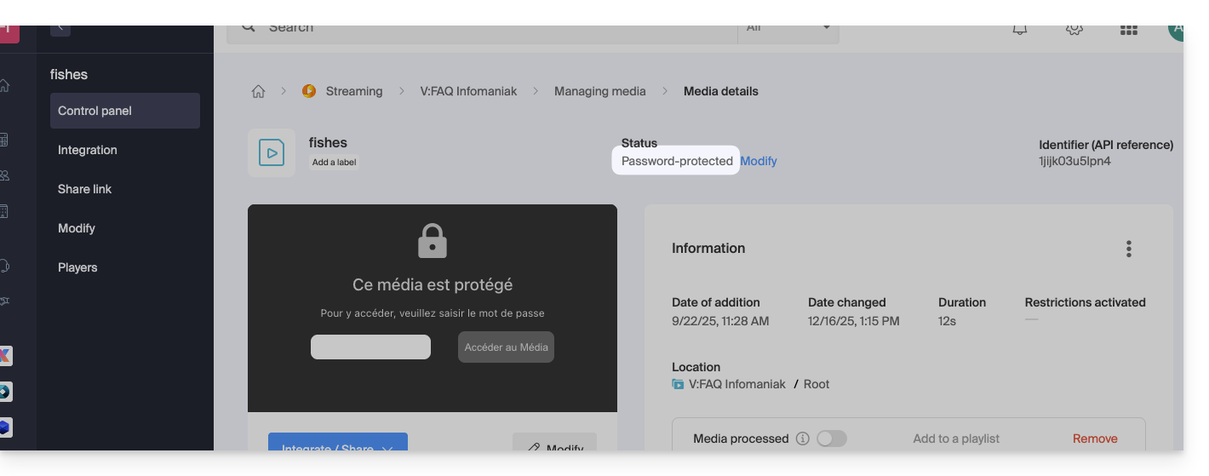Image resolution: width=1209 pixels, height=476 pixels.
Task: Click the Add a label tag
Action: click(x=334, y=163)
